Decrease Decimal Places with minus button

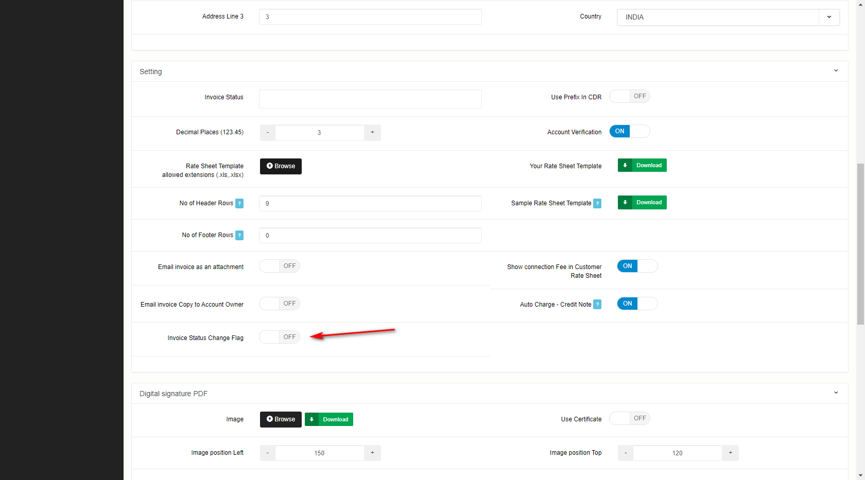pyautogui.click(x=267, y=132)
